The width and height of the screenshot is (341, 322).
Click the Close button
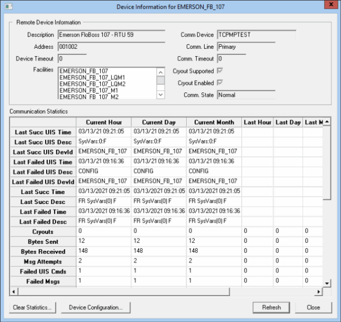(x=313, y=308)
